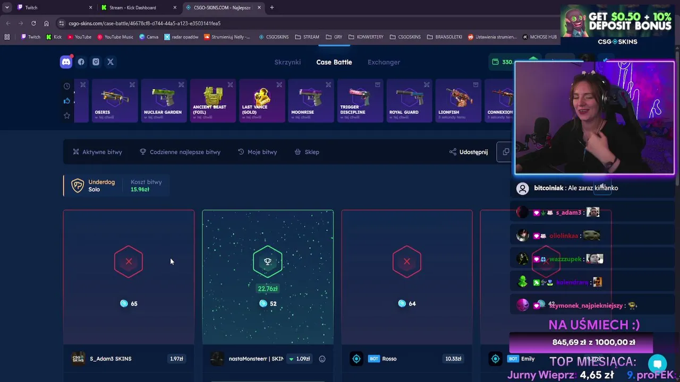This screenshot has height=382, width=680.
Task: Close the CSGO-SKINS.COM browser tab
Action: pyautogui.click(x=259, y=7)
